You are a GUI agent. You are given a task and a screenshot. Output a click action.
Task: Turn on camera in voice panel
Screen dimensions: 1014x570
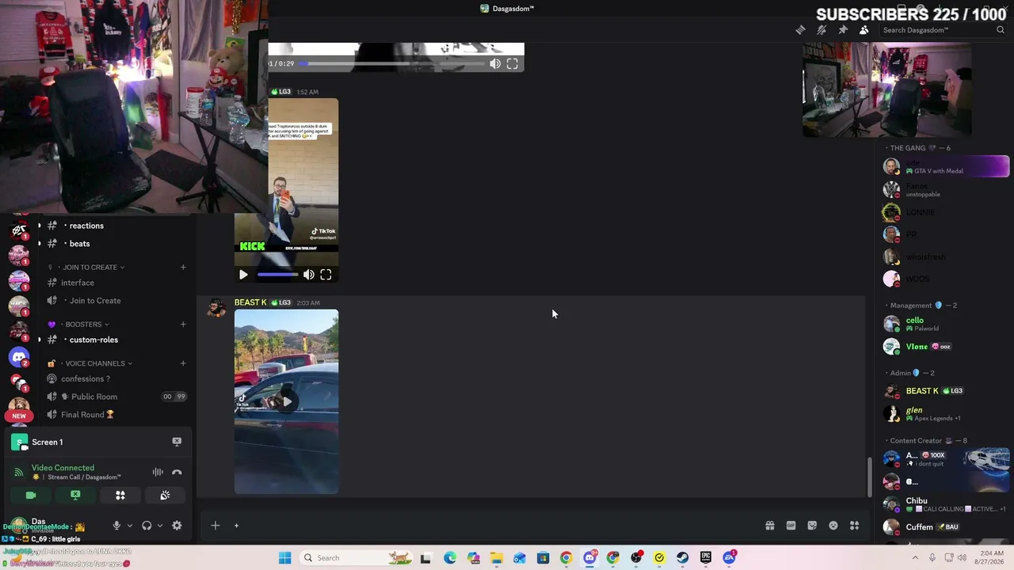coord(31,495)
